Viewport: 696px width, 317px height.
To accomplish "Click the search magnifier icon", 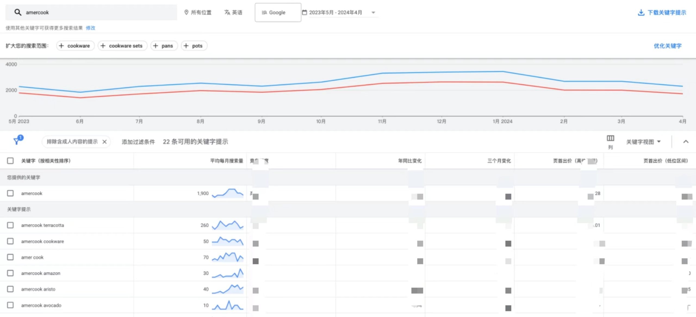I will point(18,12).
